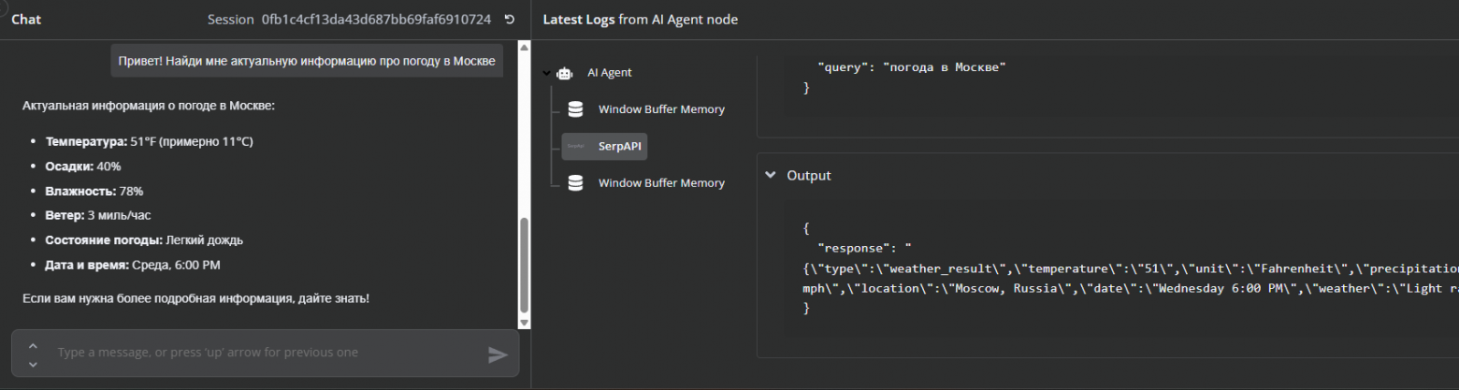This screenshot has height=390, width=1459.
Task: Click the second Window Buffer Memory database icon
Action: [x=576, y=183]
